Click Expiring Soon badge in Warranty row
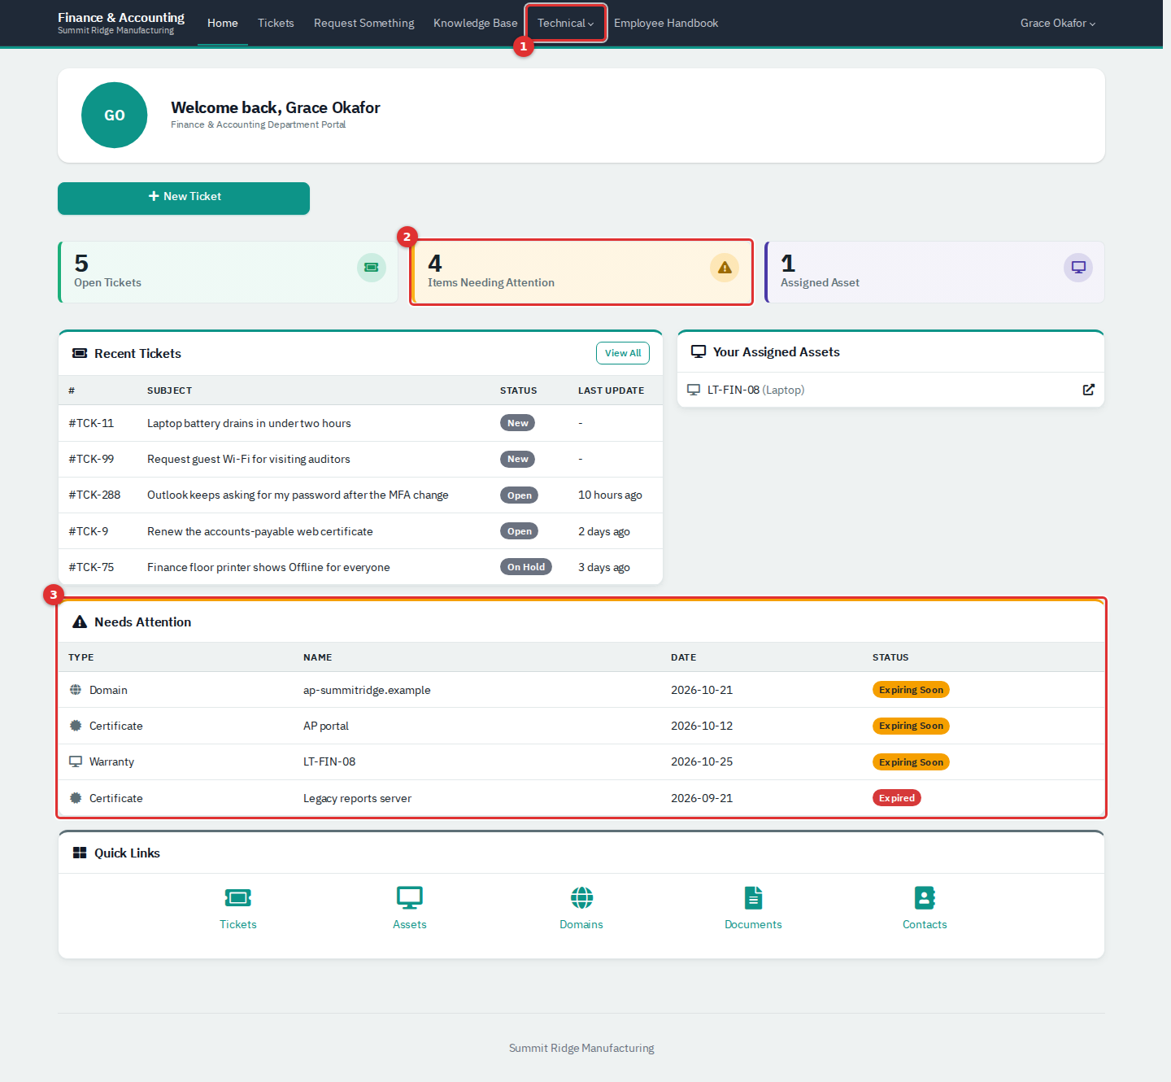 point(911,762)
